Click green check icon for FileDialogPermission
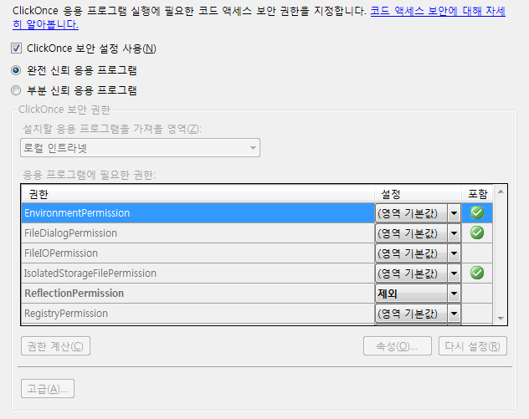The height and width of the screenshot is (419, 529). (477, 232)
